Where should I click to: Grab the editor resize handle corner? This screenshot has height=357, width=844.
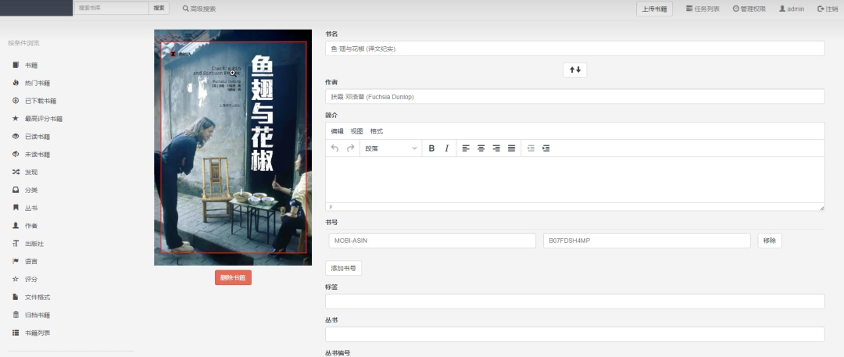coord(821,207)
